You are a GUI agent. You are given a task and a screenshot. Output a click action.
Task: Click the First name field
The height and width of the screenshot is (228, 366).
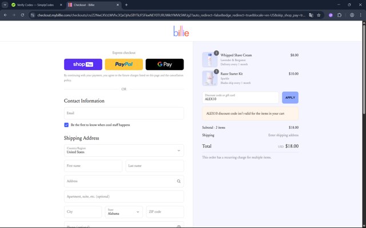[x=93, y=166]
